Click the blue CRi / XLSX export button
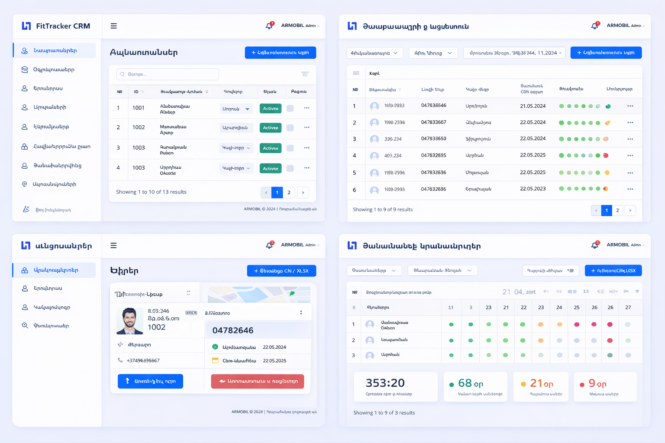This screenshot has height=443, width=665. (281, 271)
